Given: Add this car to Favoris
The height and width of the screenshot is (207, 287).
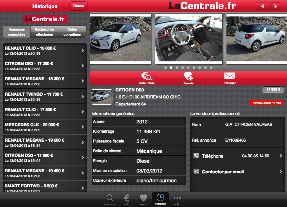Looking at the screenshot, I should pos(189,78).
